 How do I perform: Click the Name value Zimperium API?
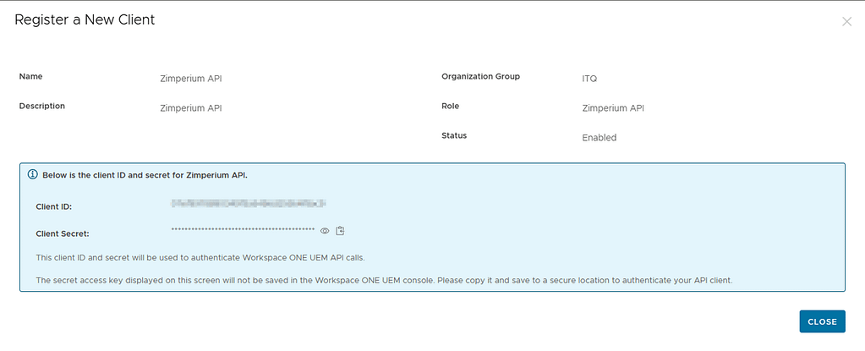[191, 79]
